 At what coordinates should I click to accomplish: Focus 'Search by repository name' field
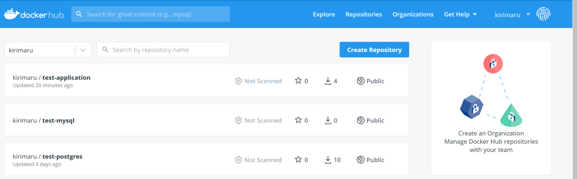[163, 50]
